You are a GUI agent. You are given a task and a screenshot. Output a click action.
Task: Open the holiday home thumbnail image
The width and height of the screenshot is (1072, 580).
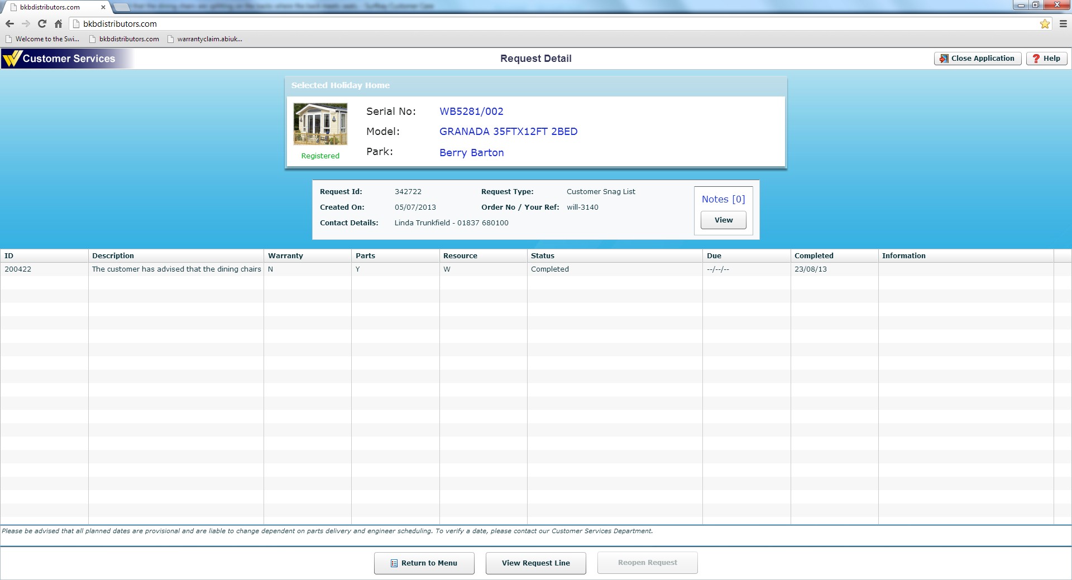(320, 124)
